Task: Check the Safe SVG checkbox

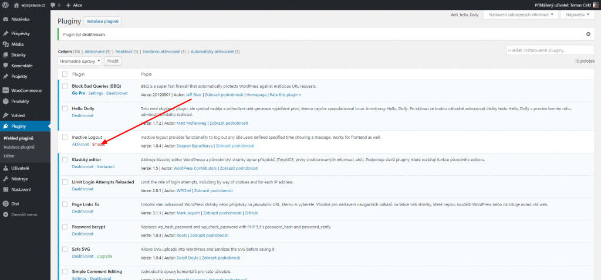Action: (65, 249)
